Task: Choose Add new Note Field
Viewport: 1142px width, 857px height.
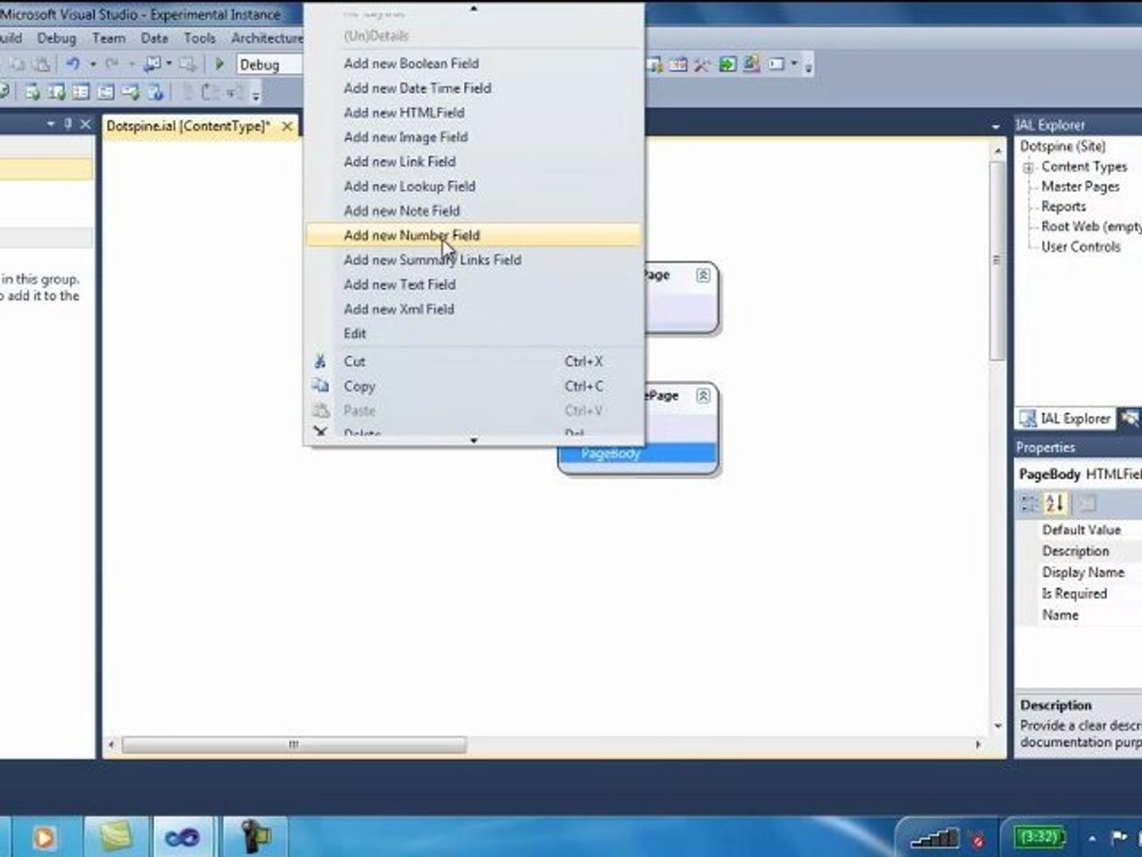Action: pos(473,211)
